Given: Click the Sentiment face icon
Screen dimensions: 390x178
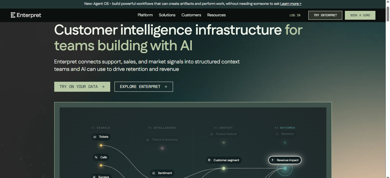Looking at the screenshot, I should point(154,173).
